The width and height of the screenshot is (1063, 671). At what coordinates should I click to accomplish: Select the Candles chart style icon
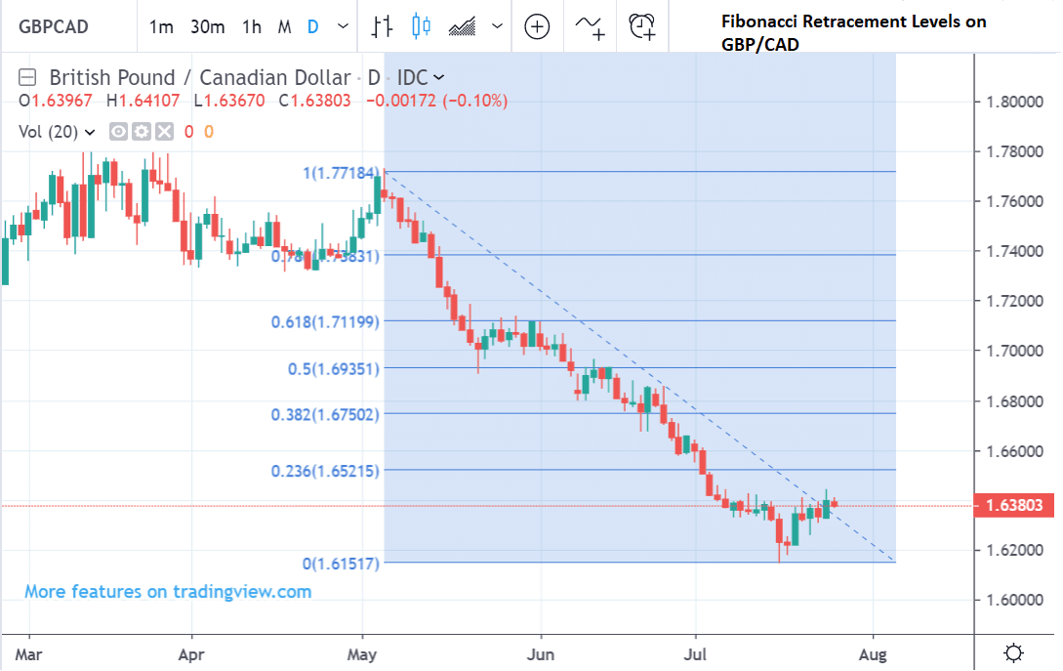pos(421,26)
